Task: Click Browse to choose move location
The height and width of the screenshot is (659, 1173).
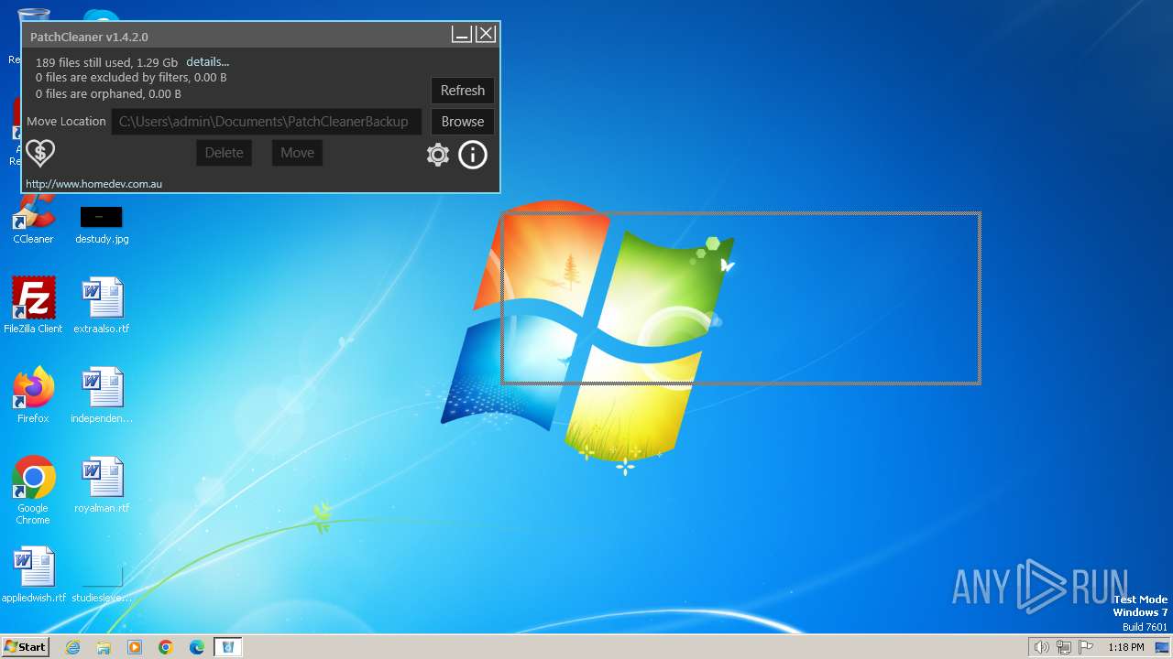Action: 463,122
